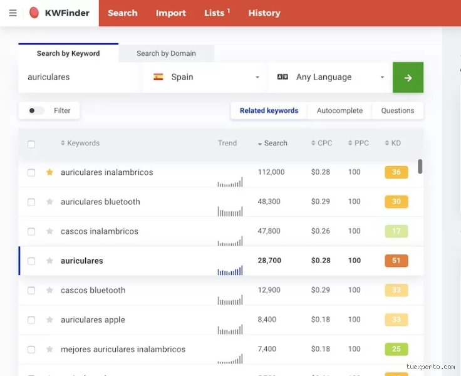Image resolution: width=461 pixels, height=376 pixels.
Task: Select the Questions tab
Action: (398, 111)
